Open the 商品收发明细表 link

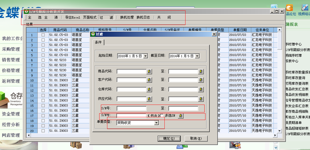tap(297, 95)
